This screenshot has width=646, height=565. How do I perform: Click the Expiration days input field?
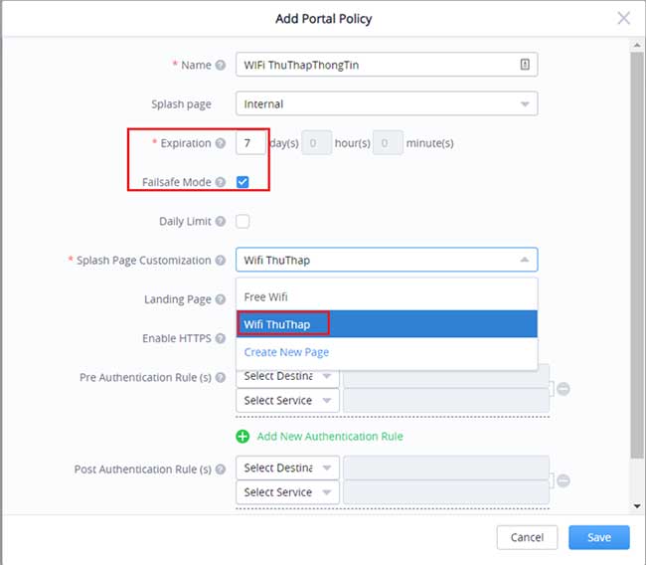(250, 143)
